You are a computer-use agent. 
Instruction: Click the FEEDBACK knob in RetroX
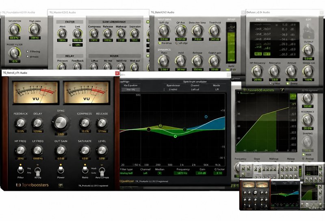(21, 123)
